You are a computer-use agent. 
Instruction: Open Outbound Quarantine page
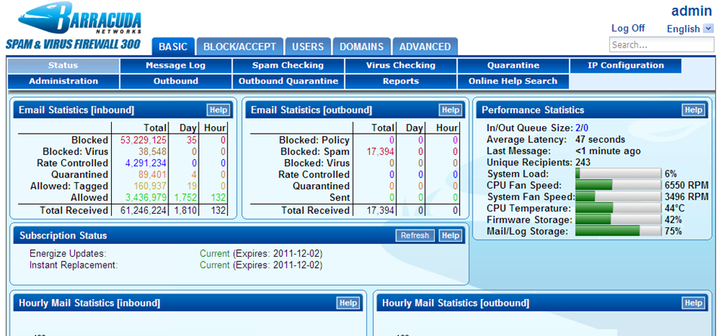tap(288, 82)
